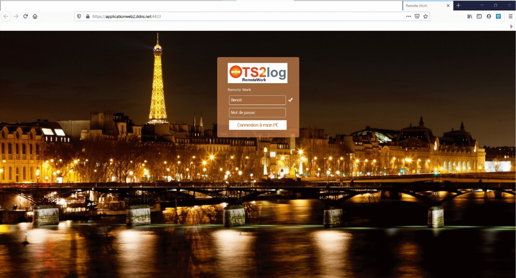Open the browser home page icon
516x278 pixels.
tap(35, 16)
